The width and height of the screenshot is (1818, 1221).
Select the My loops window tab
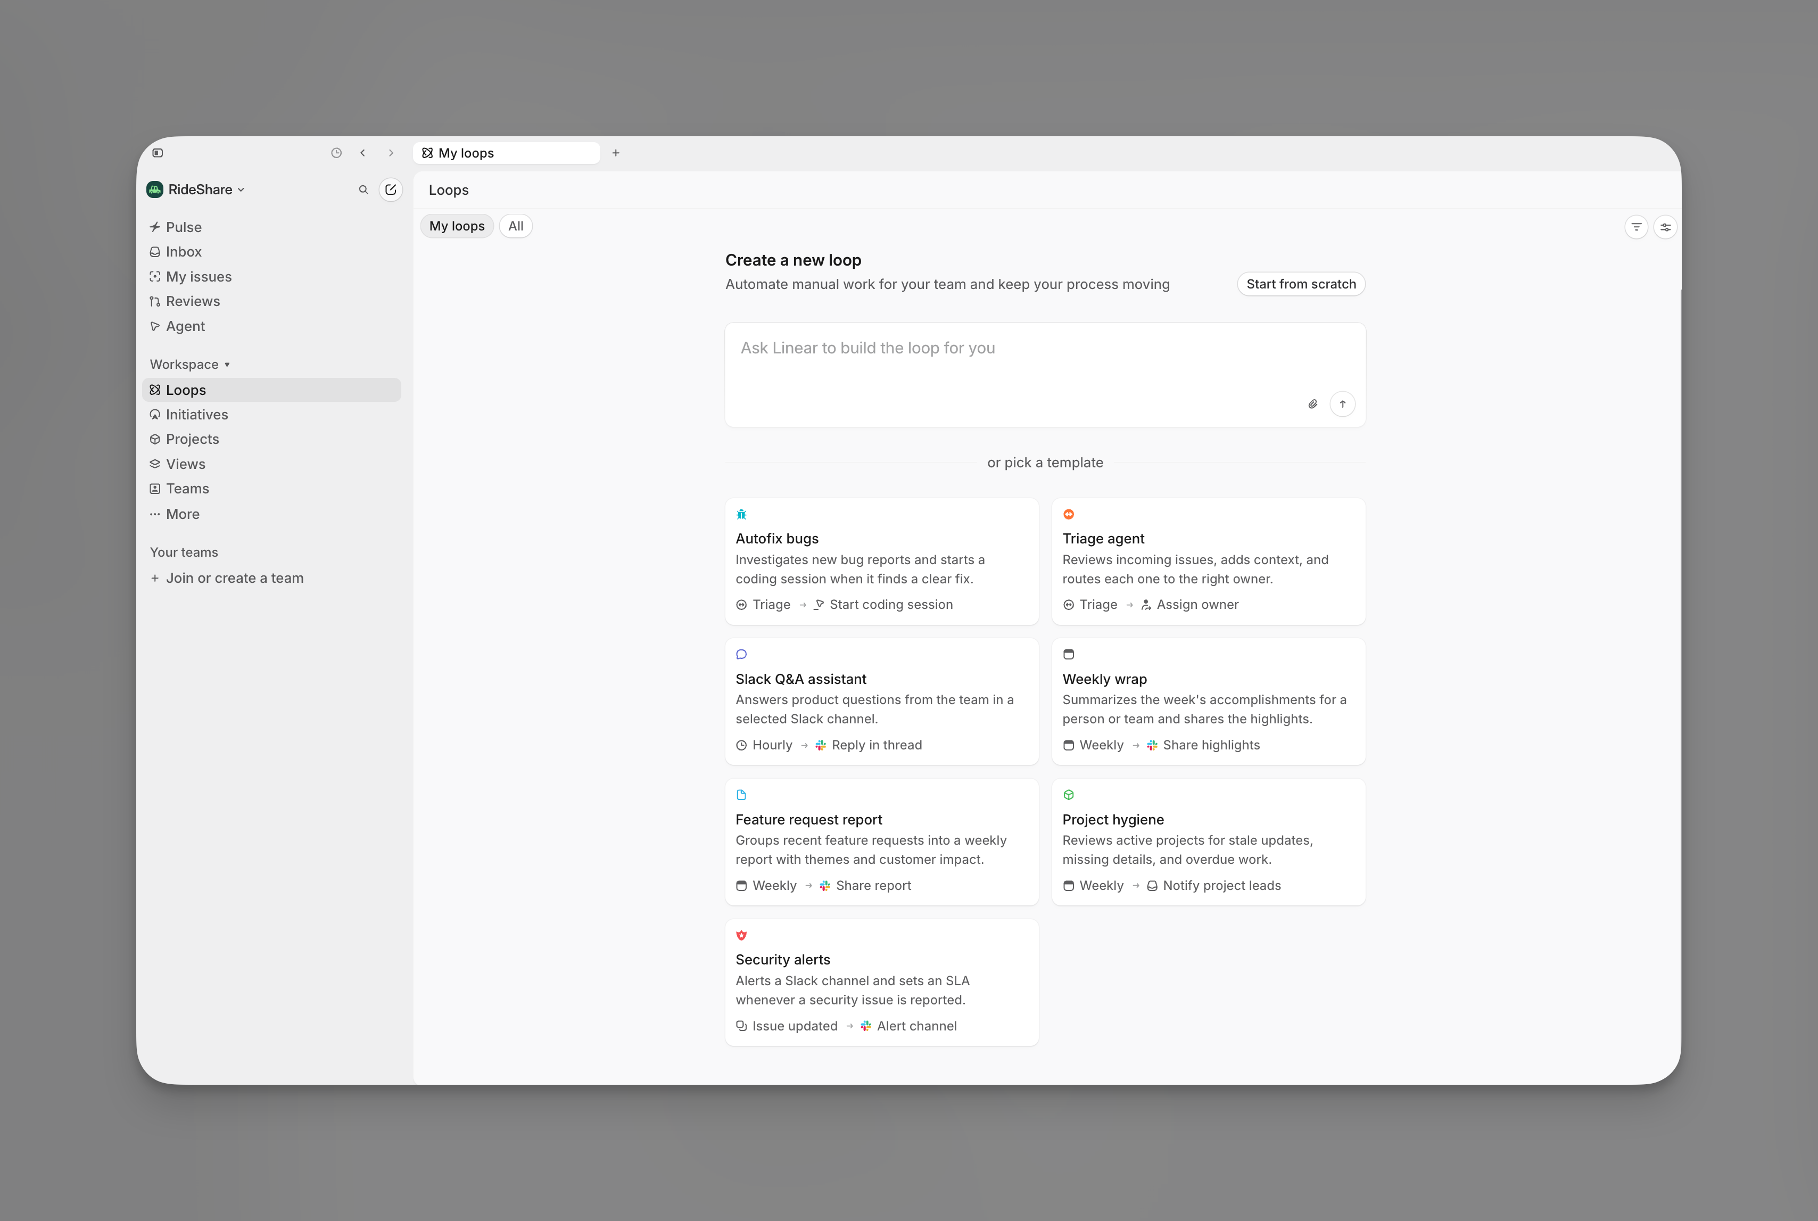click(506, 153)
